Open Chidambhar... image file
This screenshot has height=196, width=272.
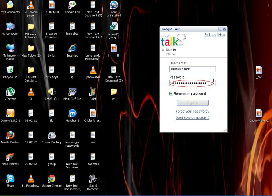[93, 113]
